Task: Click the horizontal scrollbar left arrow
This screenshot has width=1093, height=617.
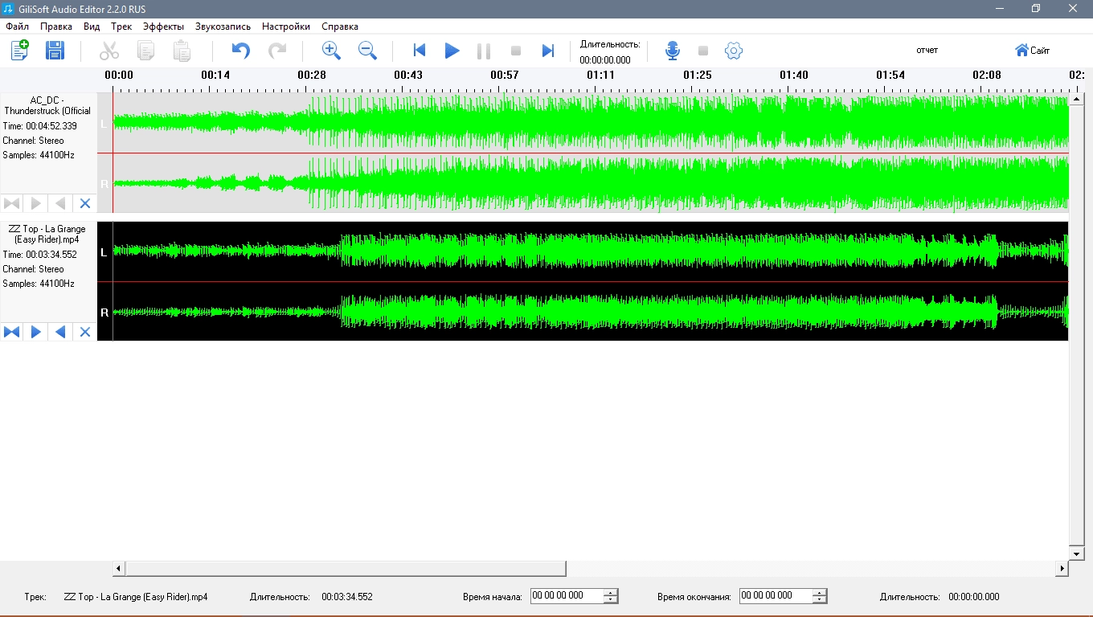Action: click(119, 569)
